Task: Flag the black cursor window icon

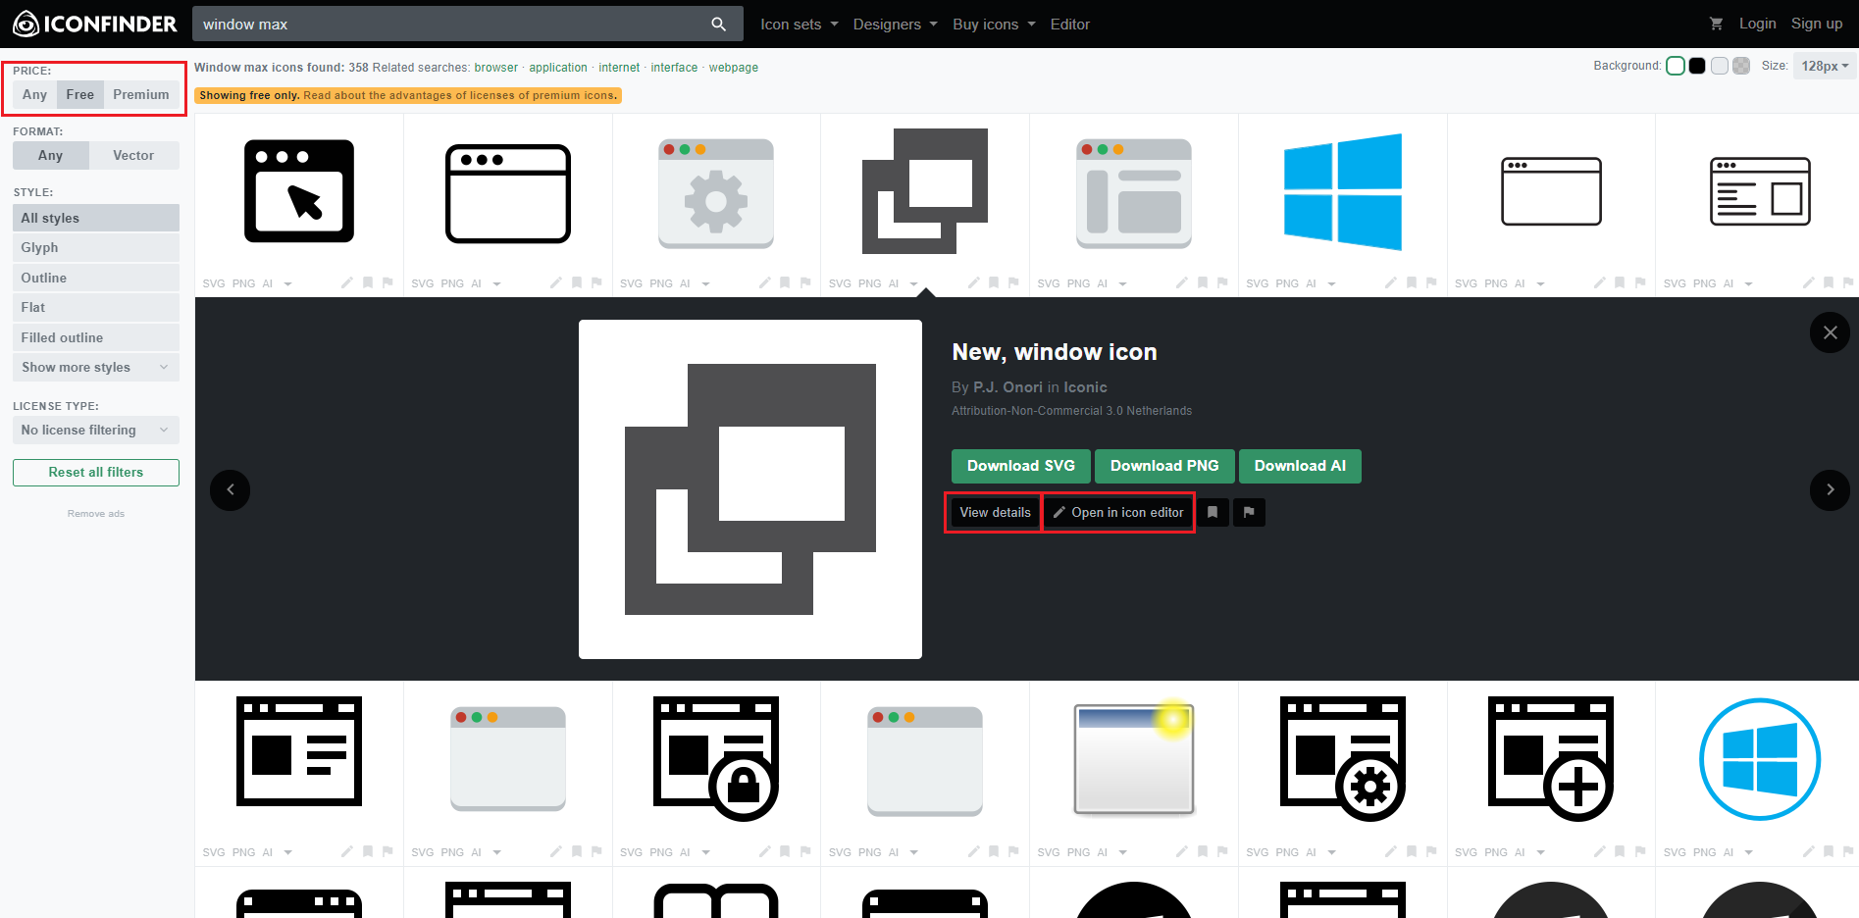Action: coord(388,282)
